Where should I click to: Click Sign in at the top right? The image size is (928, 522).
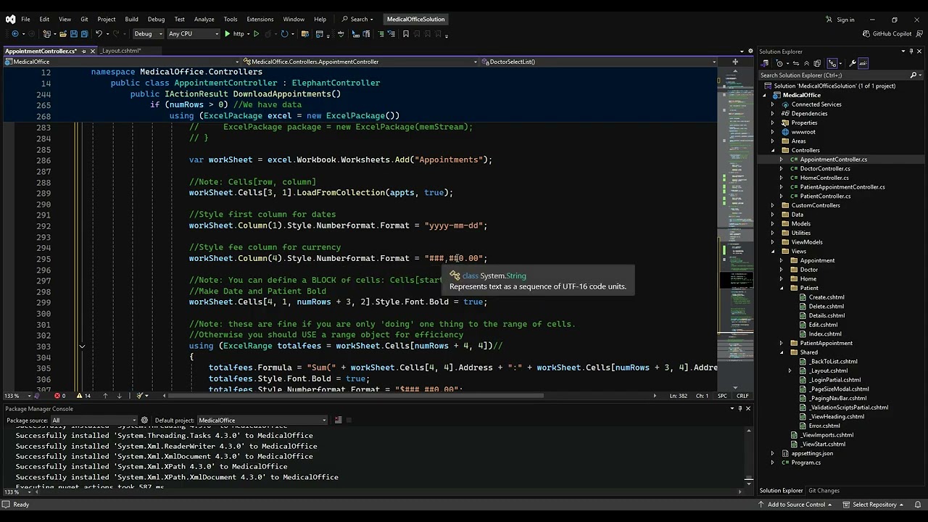tap(845, 20)
